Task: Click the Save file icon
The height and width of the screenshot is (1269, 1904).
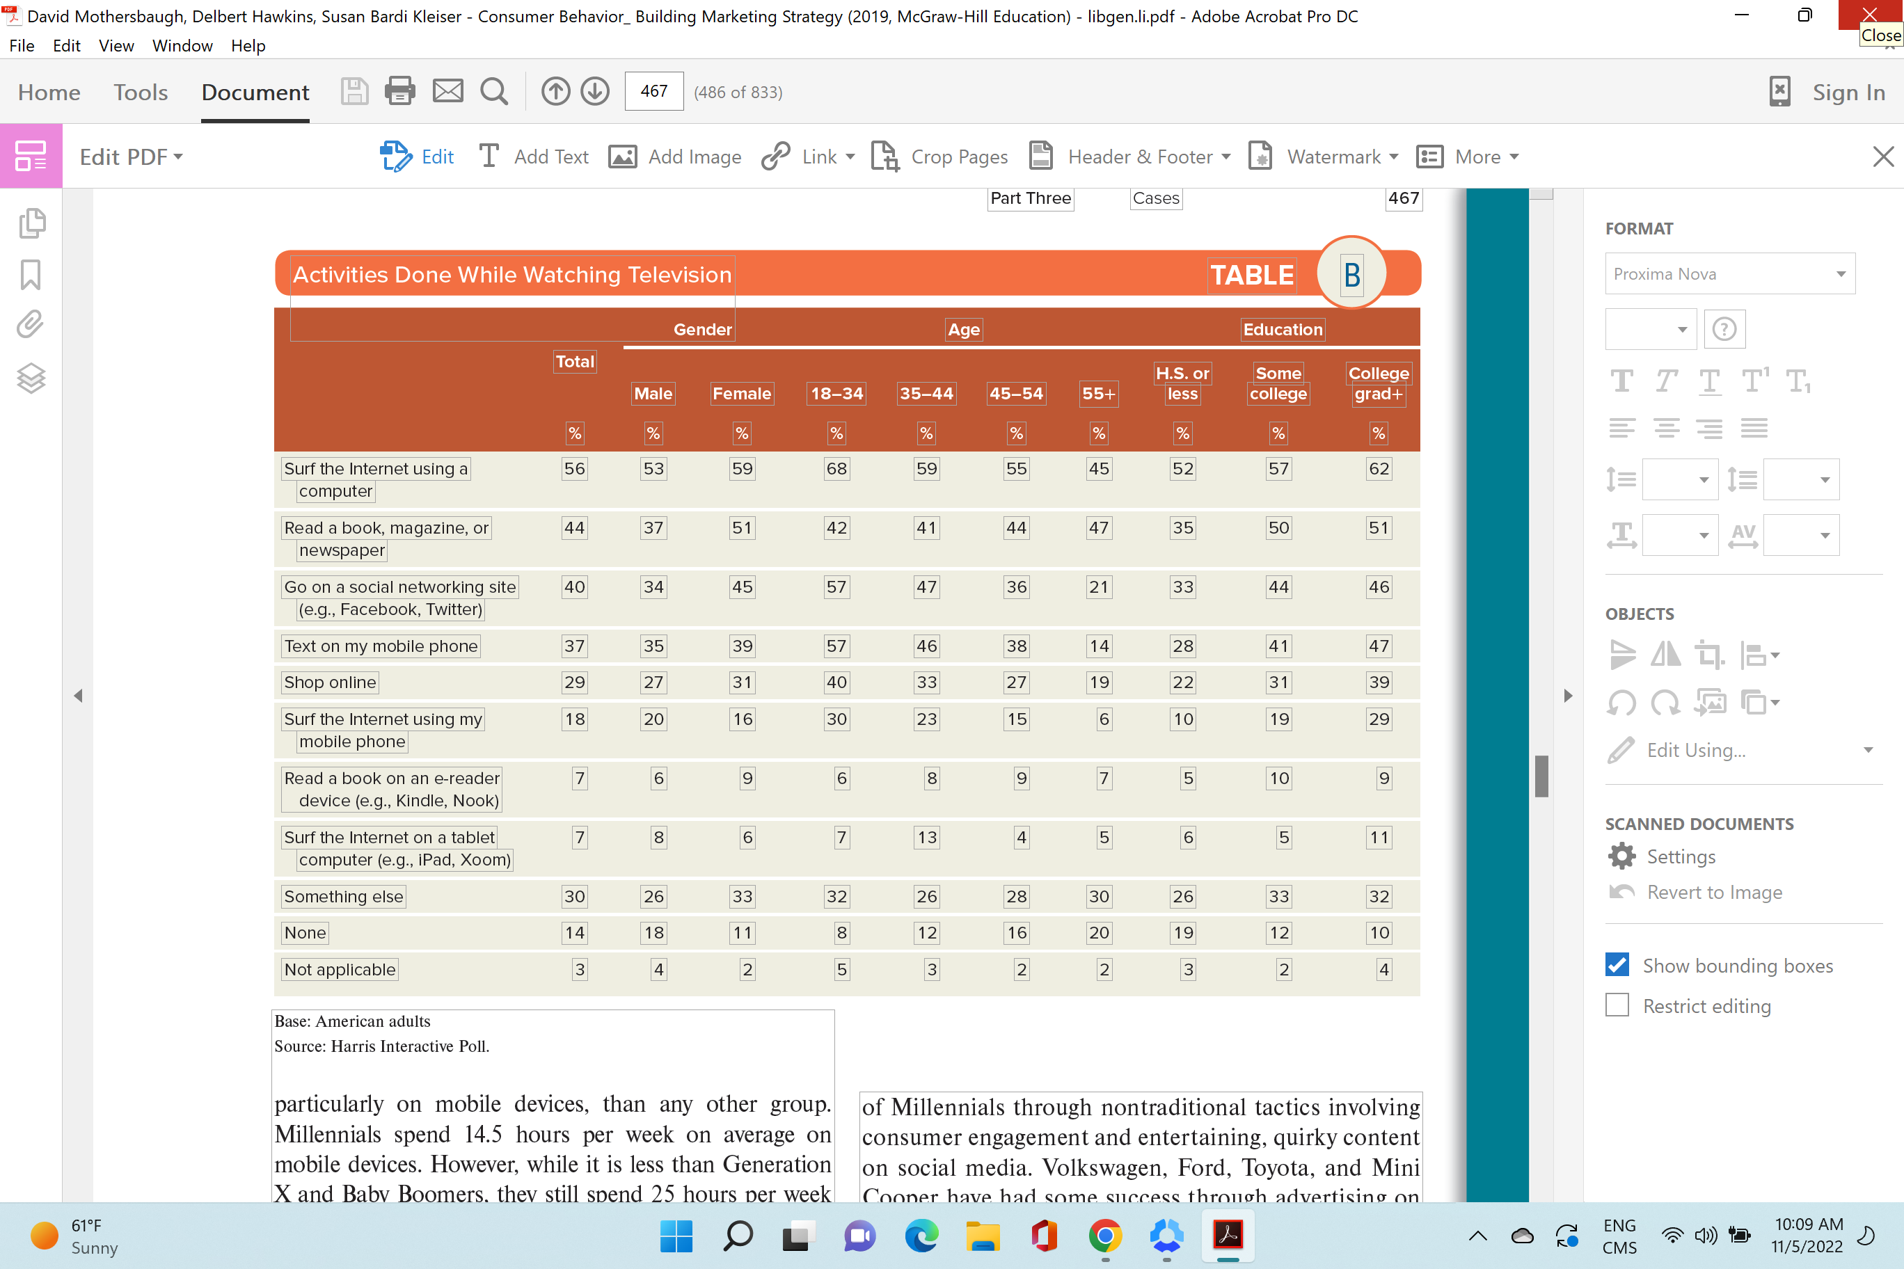Action: pyautogui.click(x=354, y=91)
